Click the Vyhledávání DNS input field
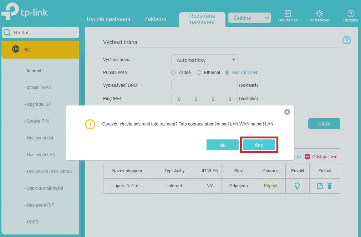Viewport: 361px width, 237px height. [x=204, y=85]
